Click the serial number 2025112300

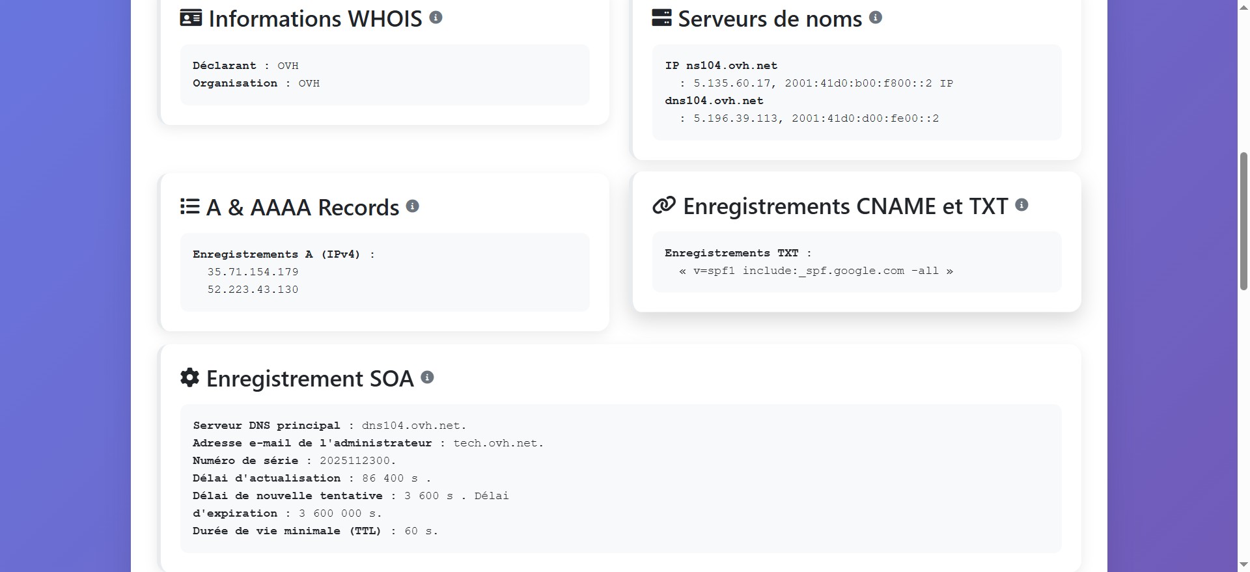pos(357,461)
